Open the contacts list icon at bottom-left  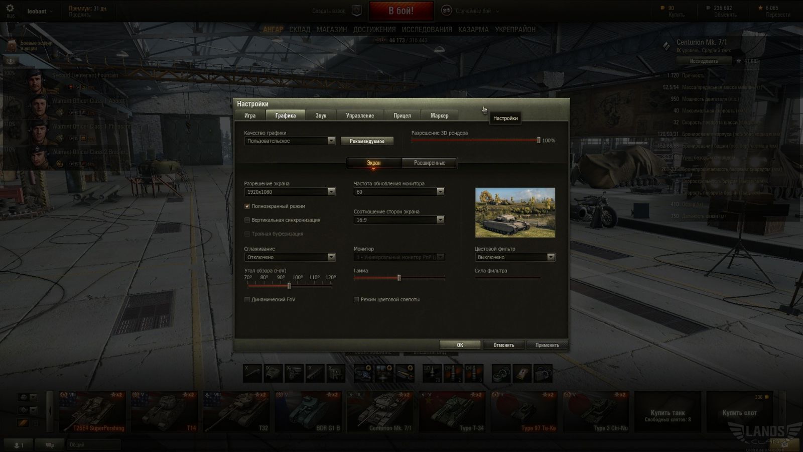pos(19,445)
